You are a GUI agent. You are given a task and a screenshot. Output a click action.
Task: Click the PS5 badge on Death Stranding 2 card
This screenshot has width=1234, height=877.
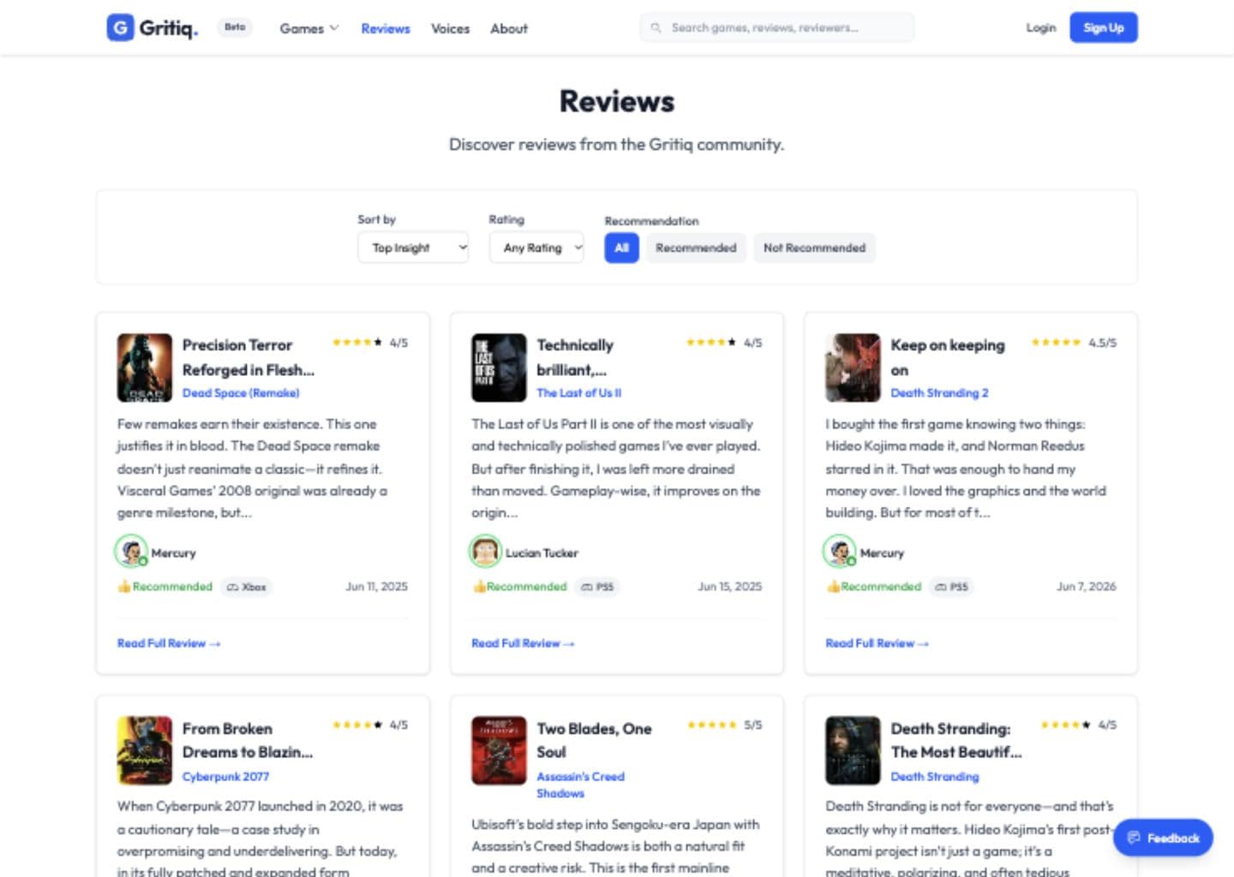click(x=951, y=587)
